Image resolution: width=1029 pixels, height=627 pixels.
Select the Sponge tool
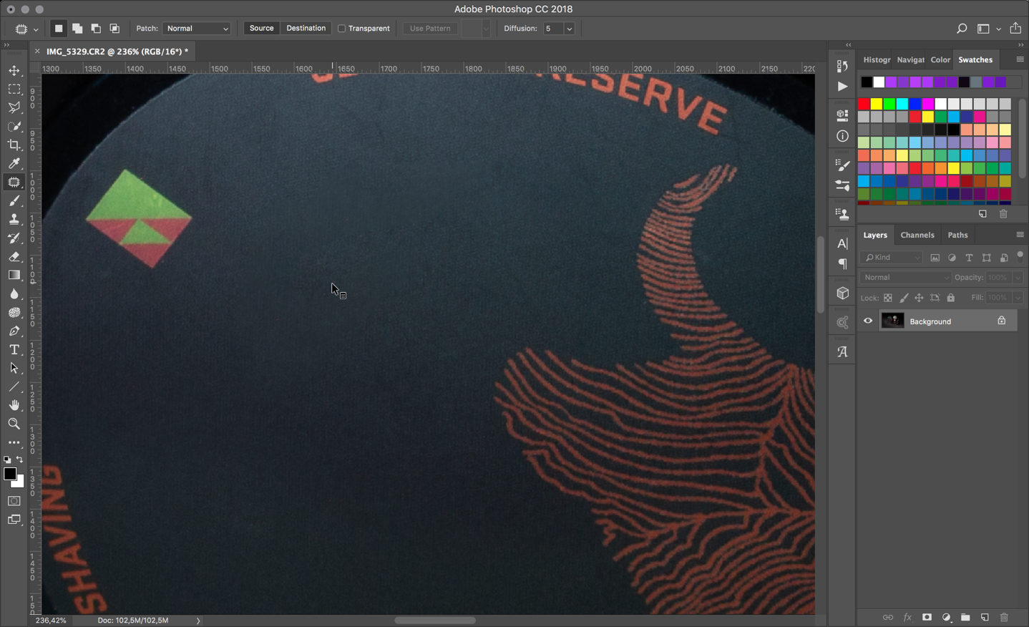click(x=14, y=313)
